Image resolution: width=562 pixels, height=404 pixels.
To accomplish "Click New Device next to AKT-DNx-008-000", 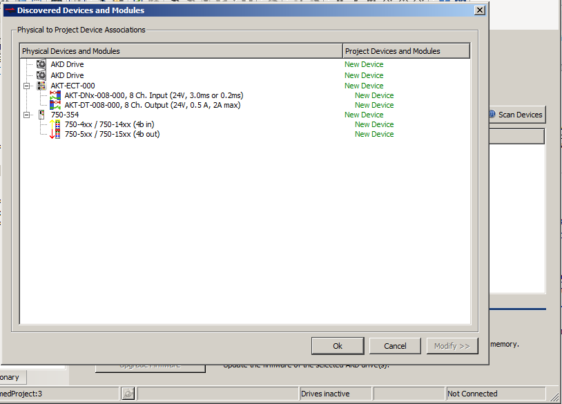I will pos(374,95).
